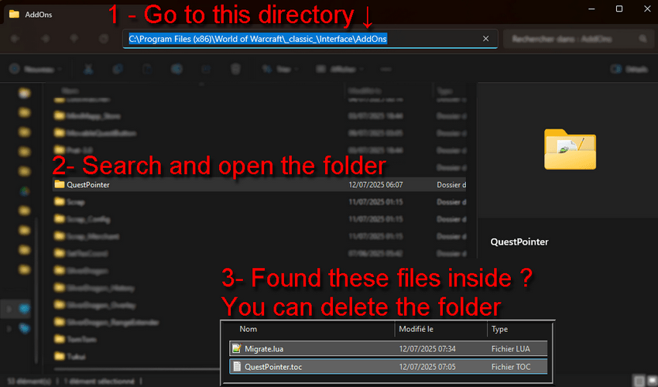Select the Migrate.lua file
658x387 pixels.
click(263, 349)
